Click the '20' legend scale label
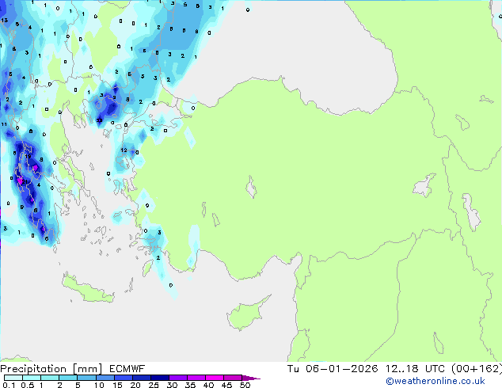502x388 pixels. coord(135,385)
